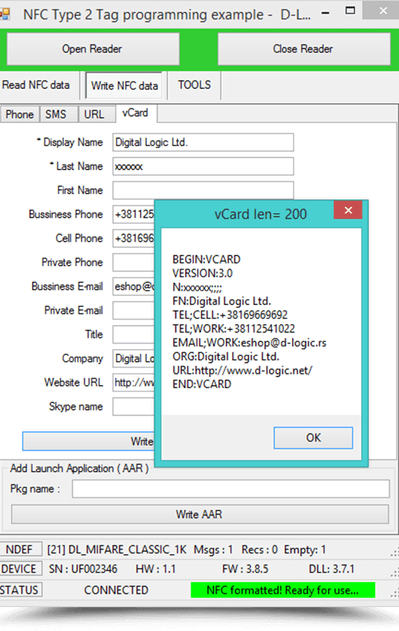Click the DEVICE status label
The width and height of the screenshot is (399, 631).
point(20,569)
